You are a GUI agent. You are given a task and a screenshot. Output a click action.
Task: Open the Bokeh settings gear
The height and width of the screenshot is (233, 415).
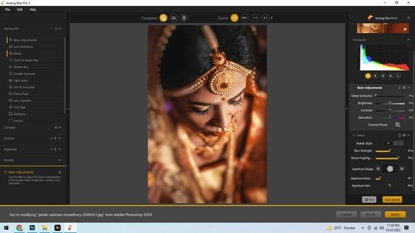click(x=404, y=135)
